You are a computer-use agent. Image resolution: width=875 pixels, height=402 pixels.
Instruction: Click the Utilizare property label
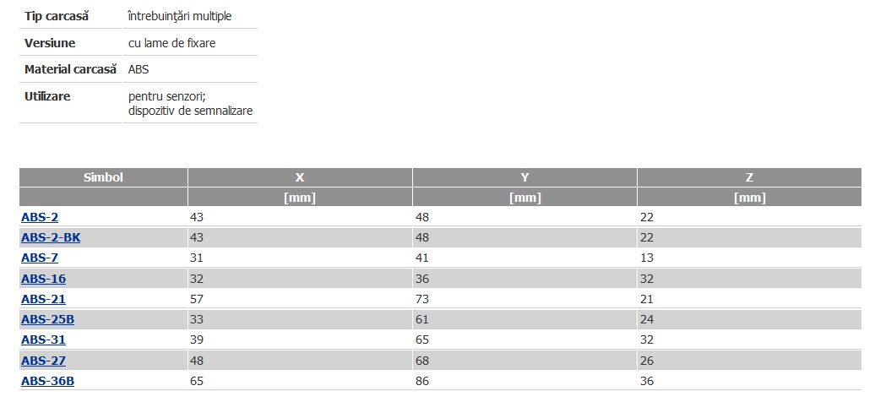pyautogui.click(x=47, y=96)
